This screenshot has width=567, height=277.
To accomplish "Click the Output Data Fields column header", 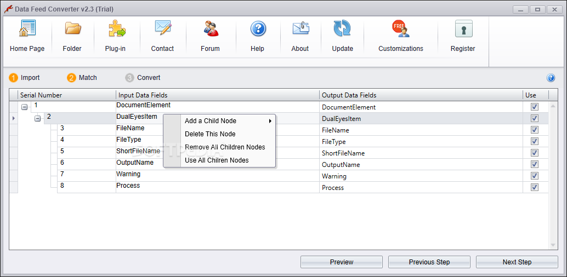I will (x=421, y=95).
